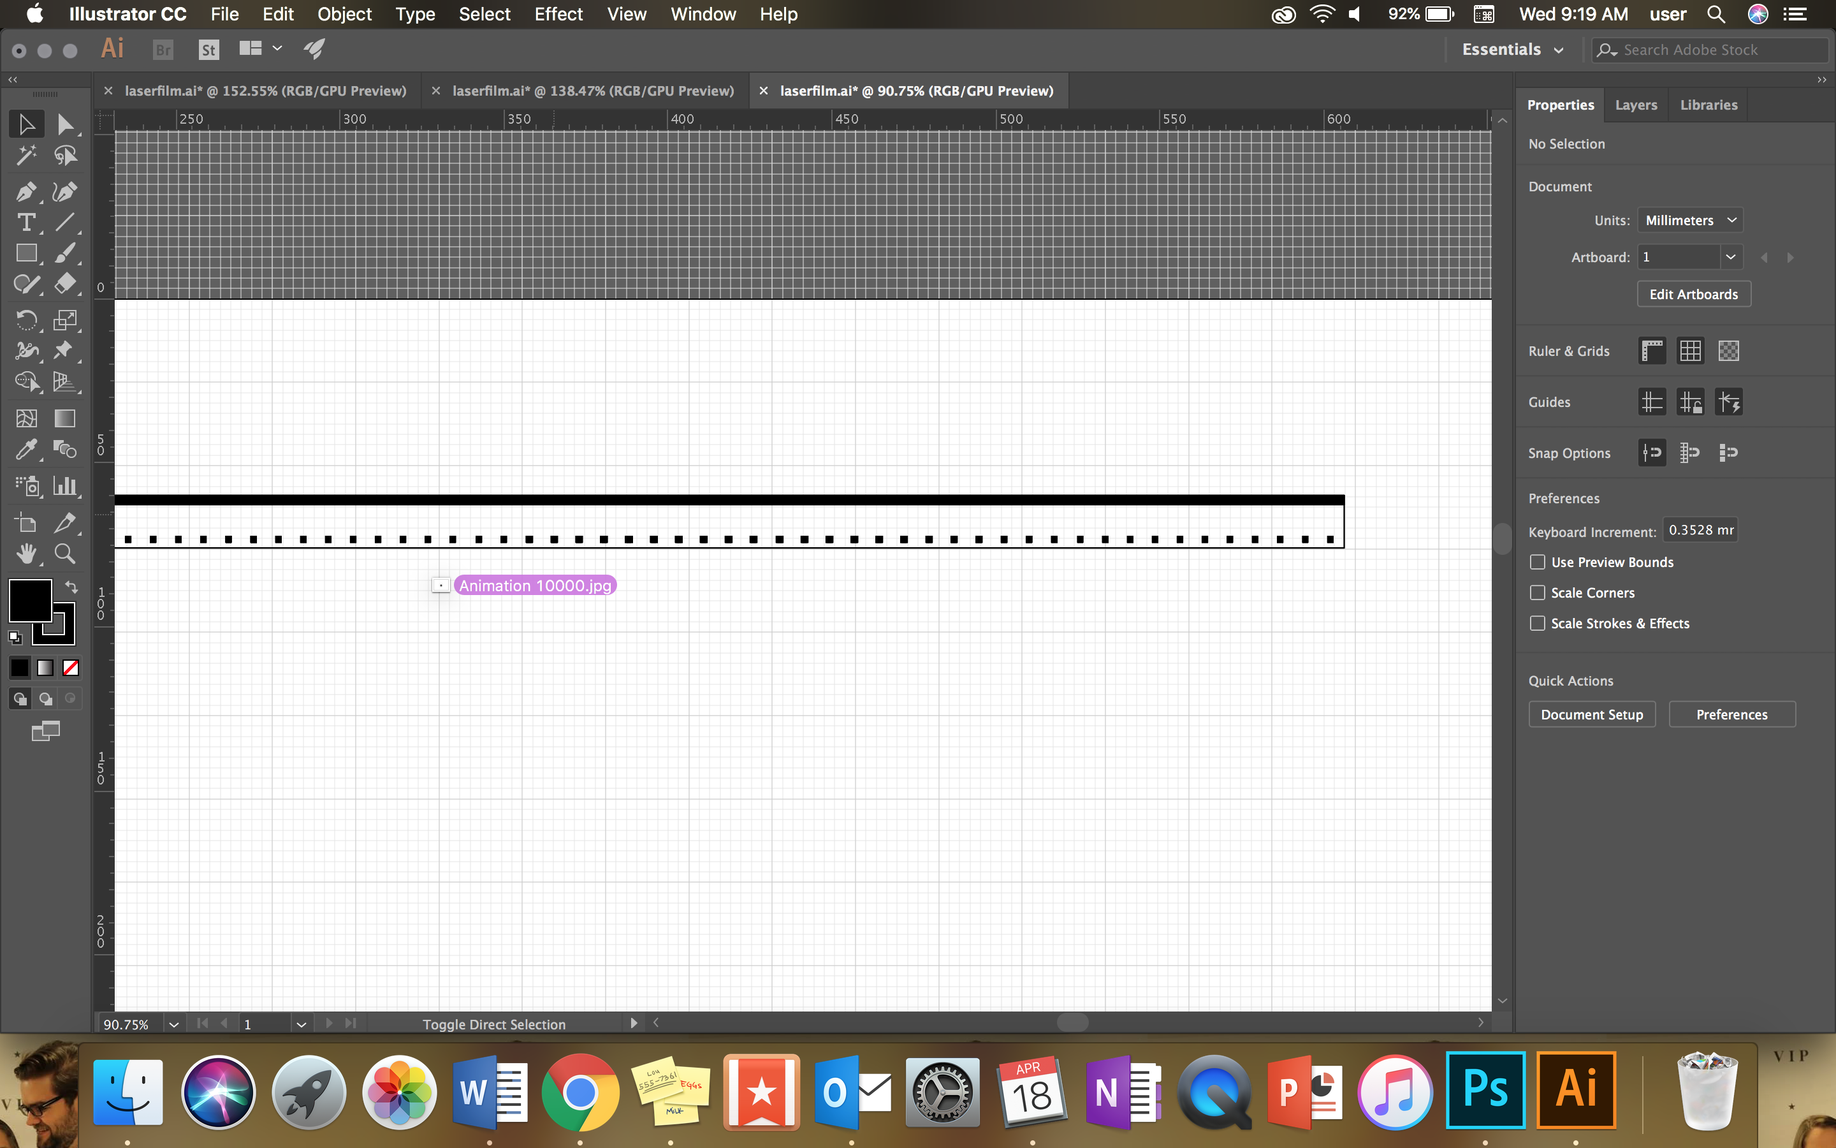Switch to Libraries tab
Viewport: 1836px width, 1148px height.
[x=1708, y=103]
